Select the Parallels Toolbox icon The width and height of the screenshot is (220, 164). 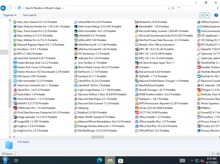[199, 67]
